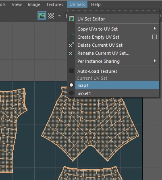
Task: Open the Help menu
Action: click(96, 4)
